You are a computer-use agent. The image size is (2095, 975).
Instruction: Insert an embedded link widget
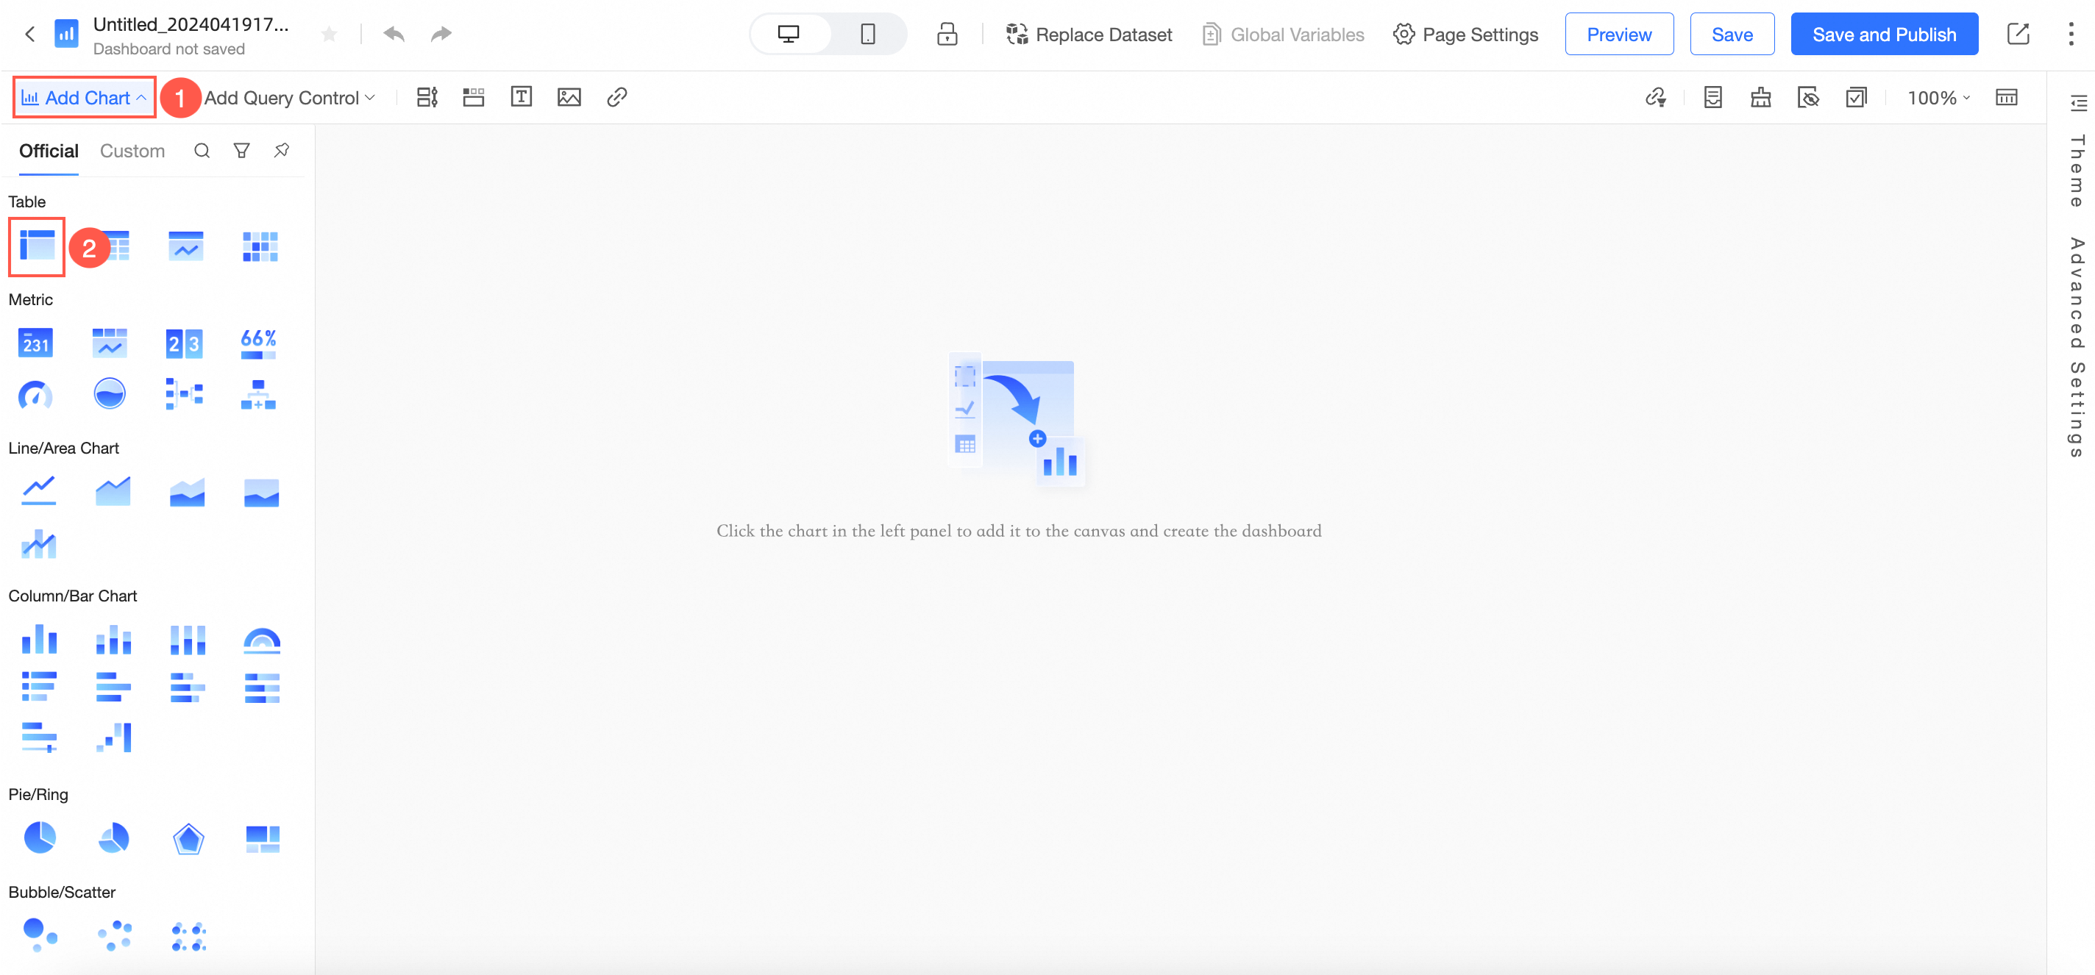pyautogui.click(x=616, y=98)
